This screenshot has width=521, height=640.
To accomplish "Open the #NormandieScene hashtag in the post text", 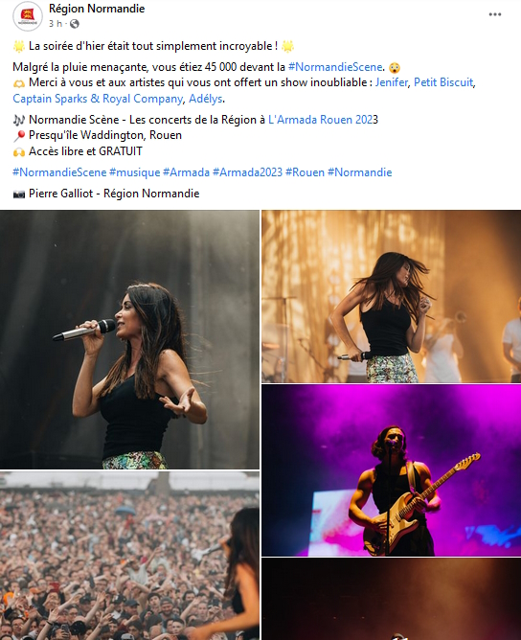I will [335, 67].
